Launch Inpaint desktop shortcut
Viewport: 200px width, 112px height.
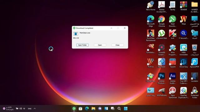(172, 63)
